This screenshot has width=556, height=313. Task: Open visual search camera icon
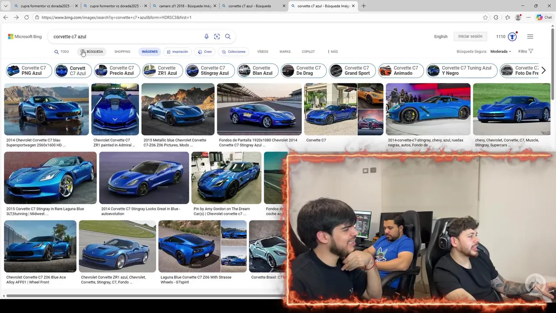(x=217, y=37)
